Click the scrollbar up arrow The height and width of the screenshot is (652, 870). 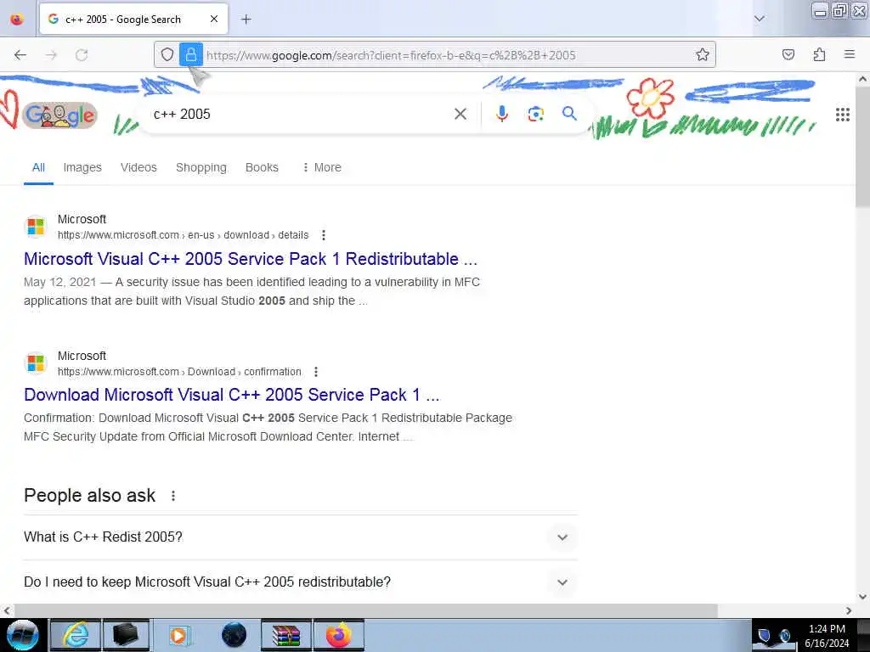click(x=863, y=79)
